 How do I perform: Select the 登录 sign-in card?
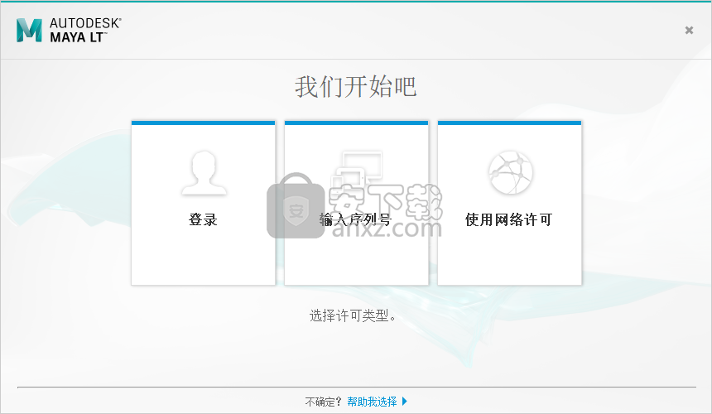click(x=203, y=203)
